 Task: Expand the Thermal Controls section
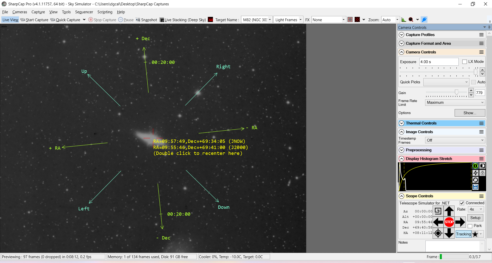(x=402, y=123)
